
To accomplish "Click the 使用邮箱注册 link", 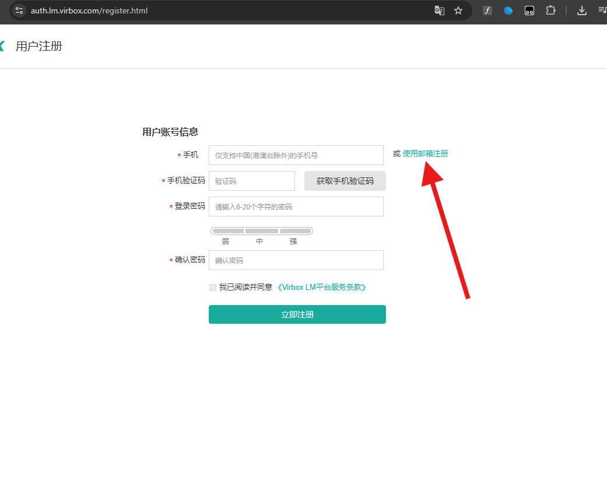I will click(426, 154).
